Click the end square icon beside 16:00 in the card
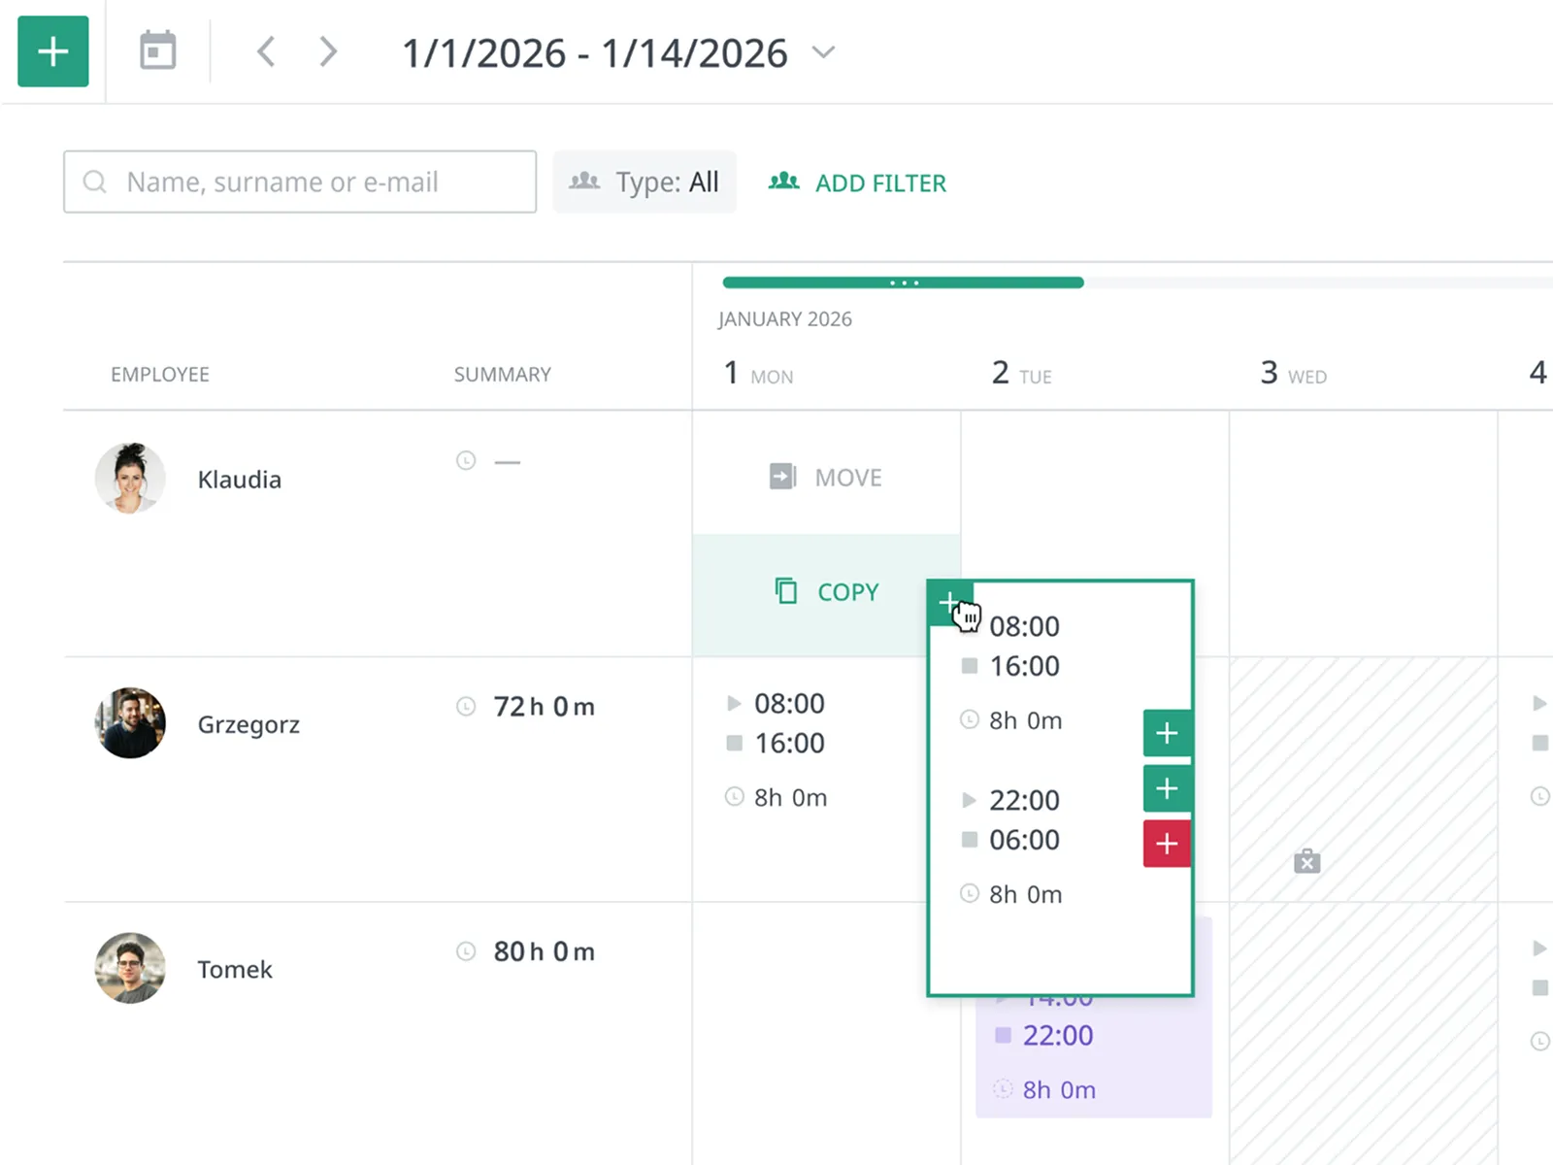Viewport: 1553px width, 1165px height. click(969, 666)
